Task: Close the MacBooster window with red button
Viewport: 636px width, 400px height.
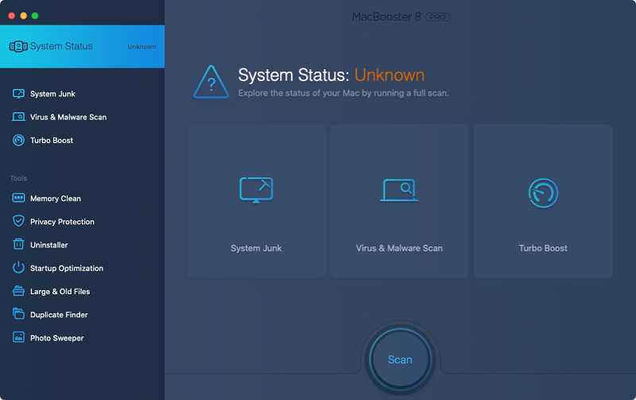Action: pos(12,15)
